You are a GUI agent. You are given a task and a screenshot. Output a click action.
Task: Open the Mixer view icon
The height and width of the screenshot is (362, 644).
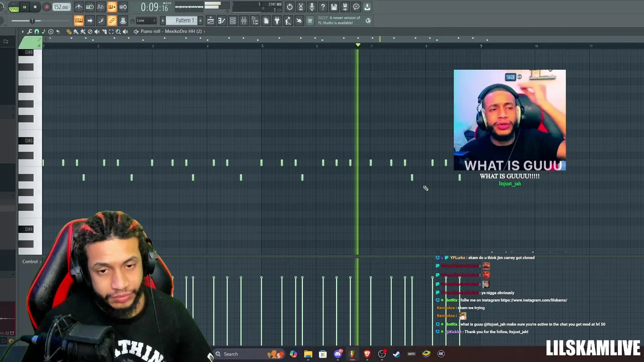[244, 21]
